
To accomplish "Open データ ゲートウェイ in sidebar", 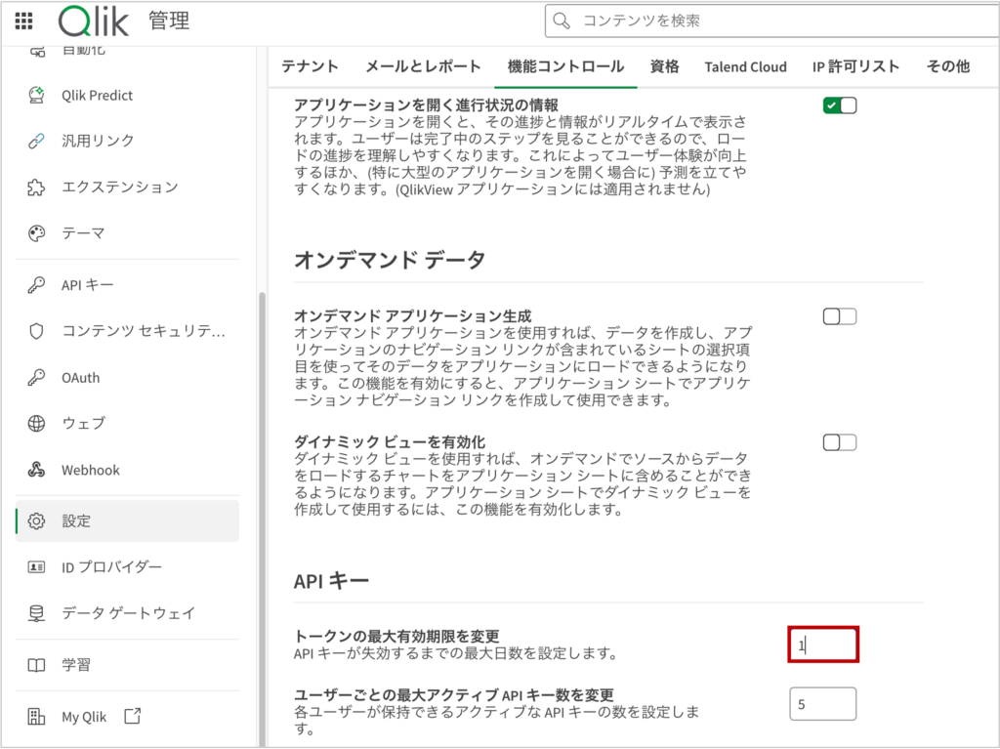I will [128, 613].
